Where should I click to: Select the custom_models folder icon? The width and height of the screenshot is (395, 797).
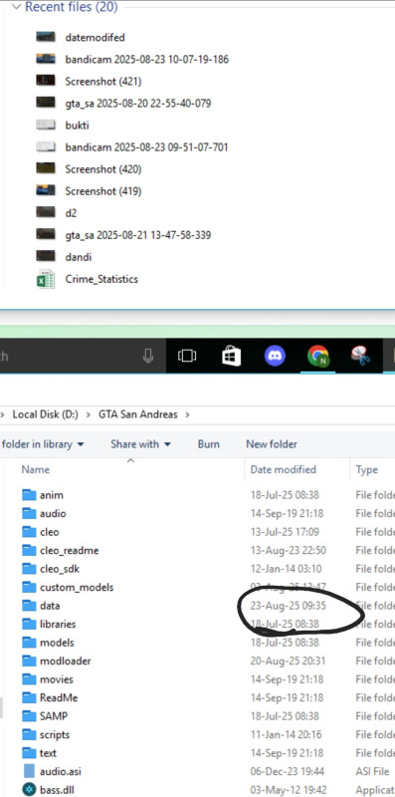coord(30,587)
